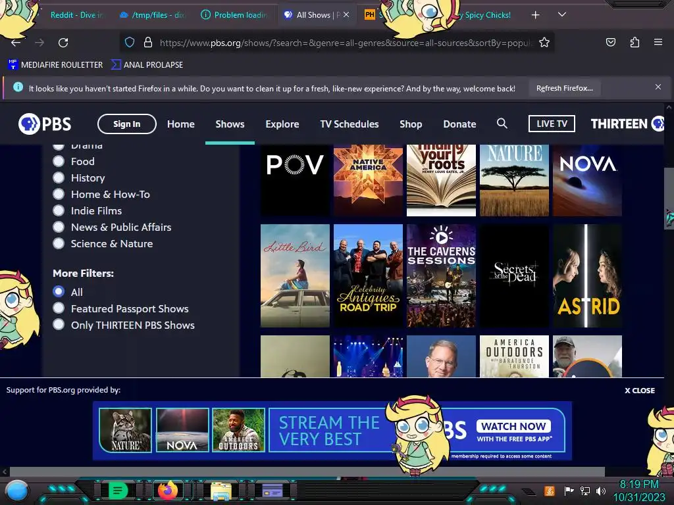Open the tracking protection shield
Viewport: 674px width, 505px height.
[x=130, y=42]
